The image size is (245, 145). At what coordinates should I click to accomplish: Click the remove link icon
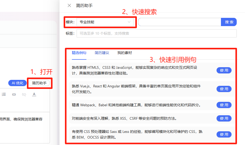pos(24,94)
